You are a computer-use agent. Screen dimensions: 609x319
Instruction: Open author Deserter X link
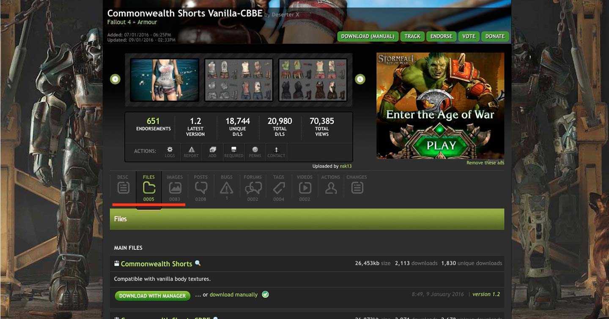(285, 14)
